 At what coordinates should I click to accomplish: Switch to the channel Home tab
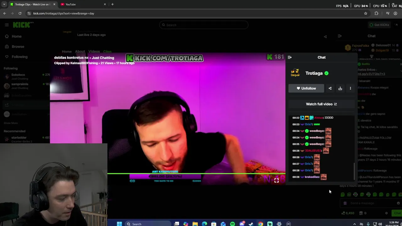[67, 51]
